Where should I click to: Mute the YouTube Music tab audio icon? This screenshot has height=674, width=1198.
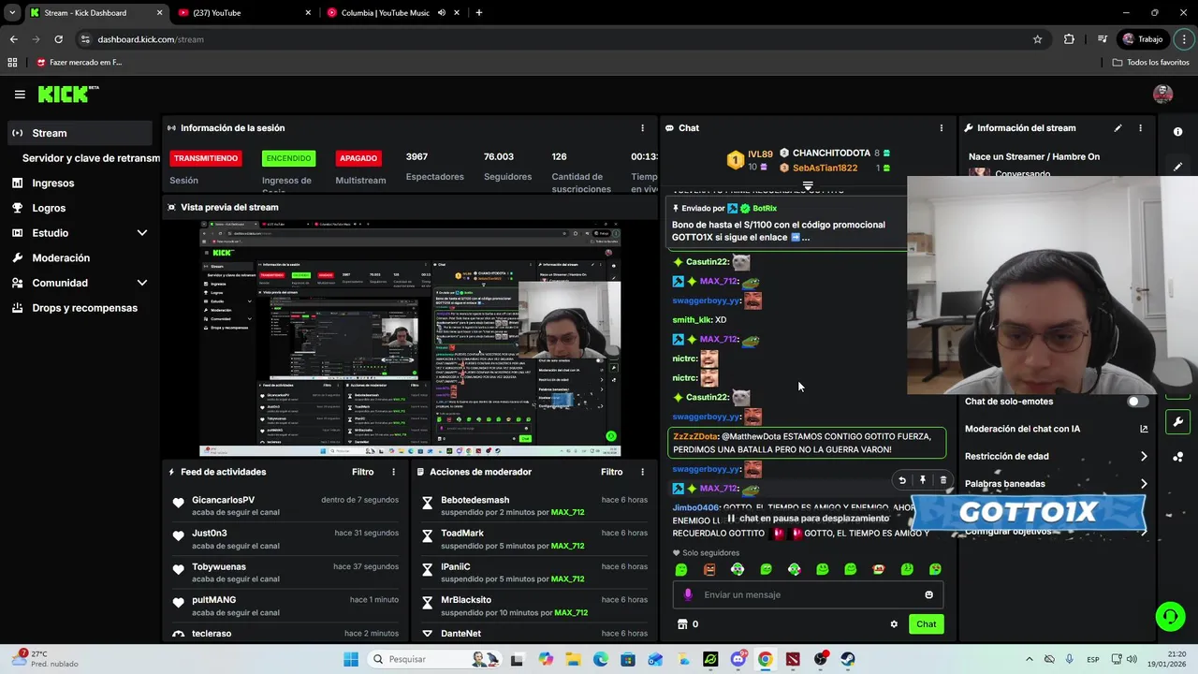441,13
